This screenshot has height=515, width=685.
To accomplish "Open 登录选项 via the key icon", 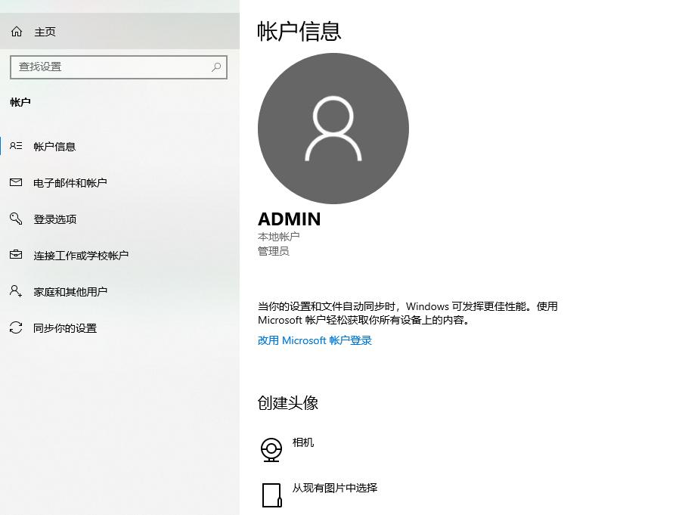I will (16, 219).
